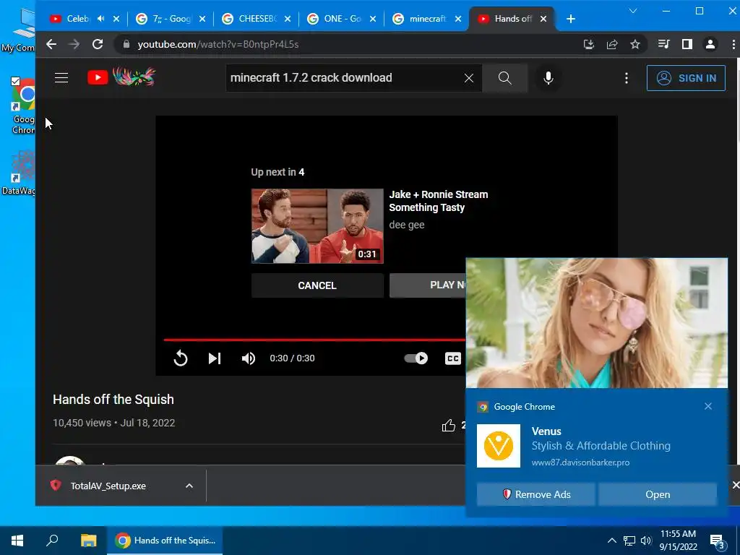Open the Chrome profile avatar icon
The width and height of the screenshot is (740, 555).
click(710, 44)
